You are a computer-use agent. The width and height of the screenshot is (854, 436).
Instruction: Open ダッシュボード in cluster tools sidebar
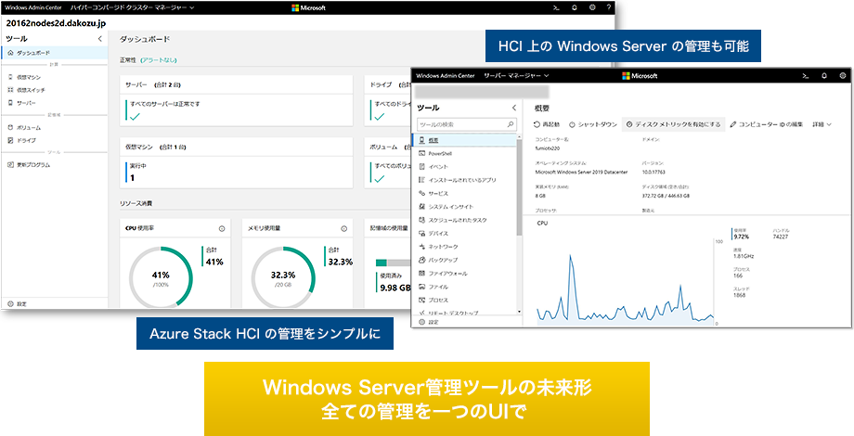[55, 53]
